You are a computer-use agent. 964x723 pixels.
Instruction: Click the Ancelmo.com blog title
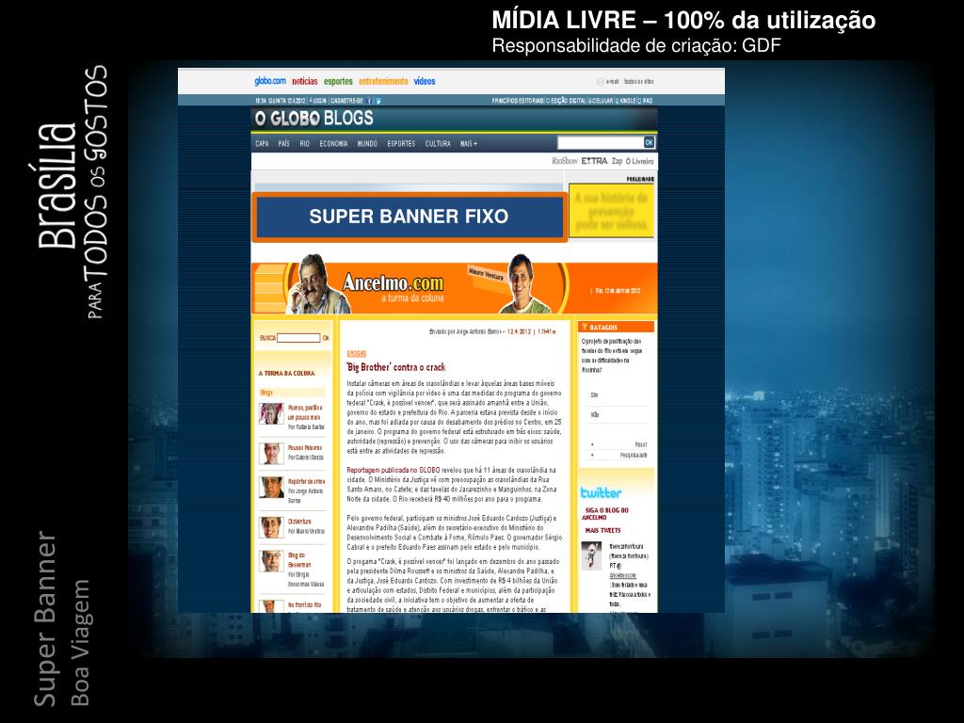393,282
